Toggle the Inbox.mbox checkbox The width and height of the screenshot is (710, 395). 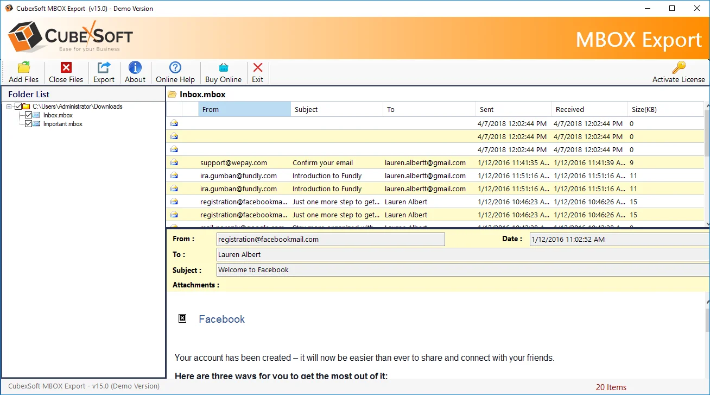click(28, 115)
